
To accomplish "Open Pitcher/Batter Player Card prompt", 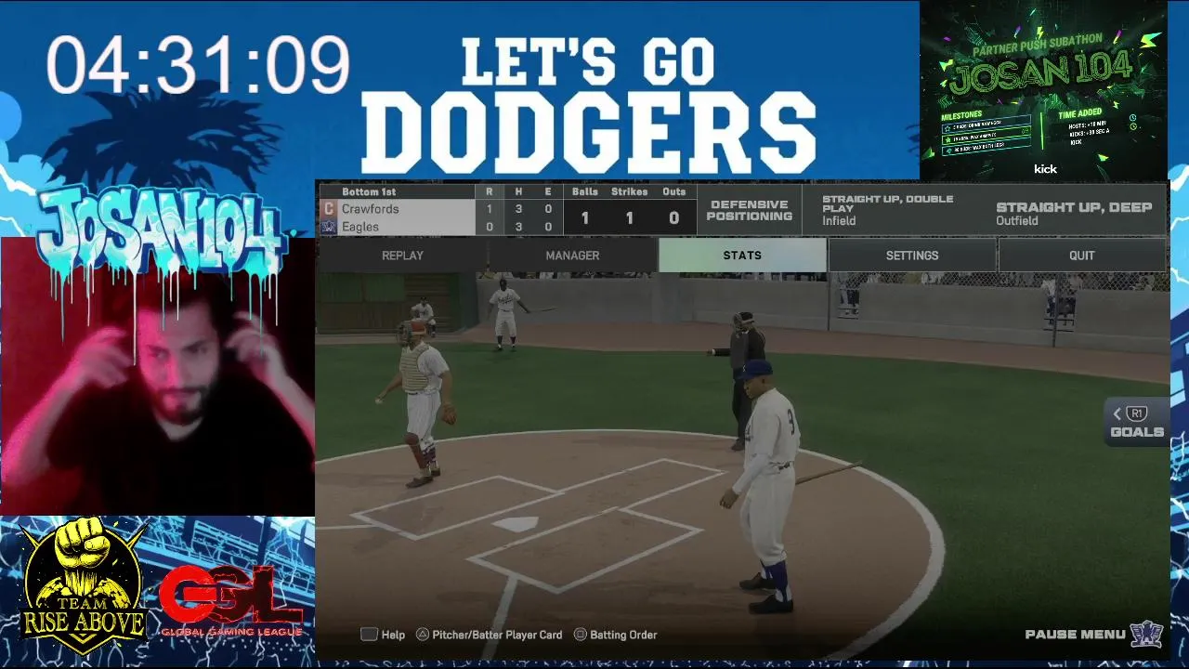I will point(489,635).
